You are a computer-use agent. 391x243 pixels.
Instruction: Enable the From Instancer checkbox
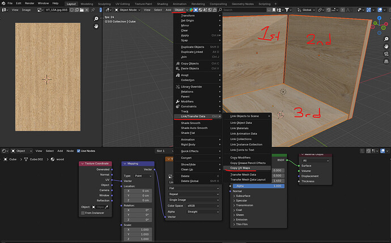[83, 213]
